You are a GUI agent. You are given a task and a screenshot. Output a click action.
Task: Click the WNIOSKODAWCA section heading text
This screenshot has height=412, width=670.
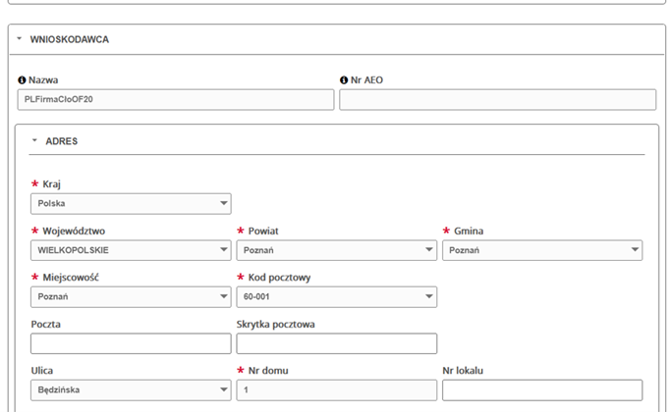click(69, 39)
